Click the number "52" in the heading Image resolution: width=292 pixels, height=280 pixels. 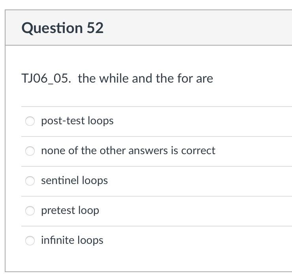tap(94, 28)
